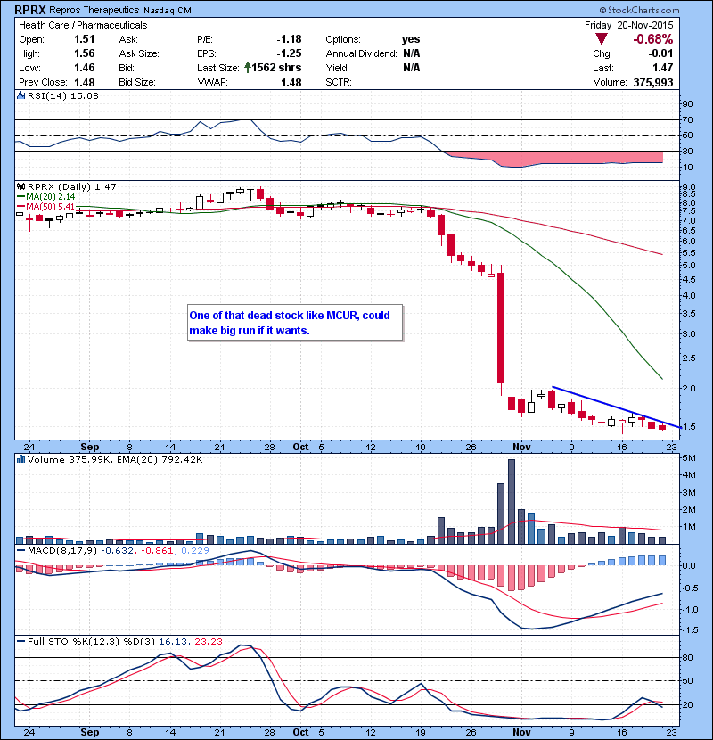Click the MACD values -0.632, -0.861, 0.229
Viewport: 713px width, 740px height.
click(x=155, y=551)
